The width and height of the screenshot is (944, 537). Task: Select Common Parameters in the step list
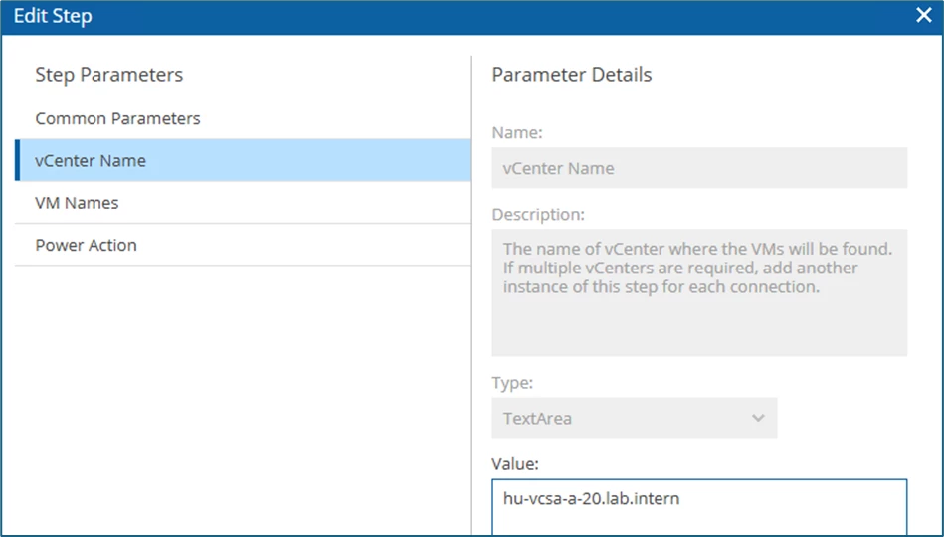pyautogui.click(x=117, y=118)
